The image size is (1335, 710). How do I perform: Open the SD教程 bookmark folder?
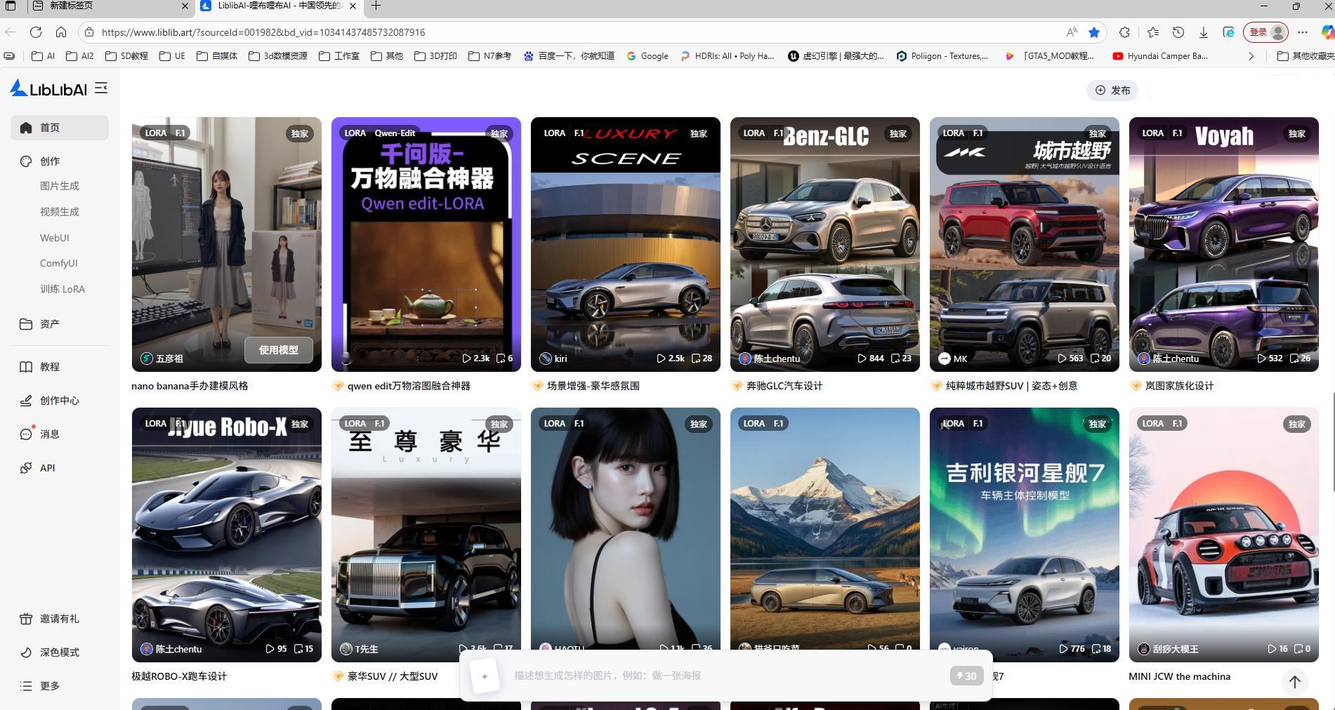click(126, 56)
